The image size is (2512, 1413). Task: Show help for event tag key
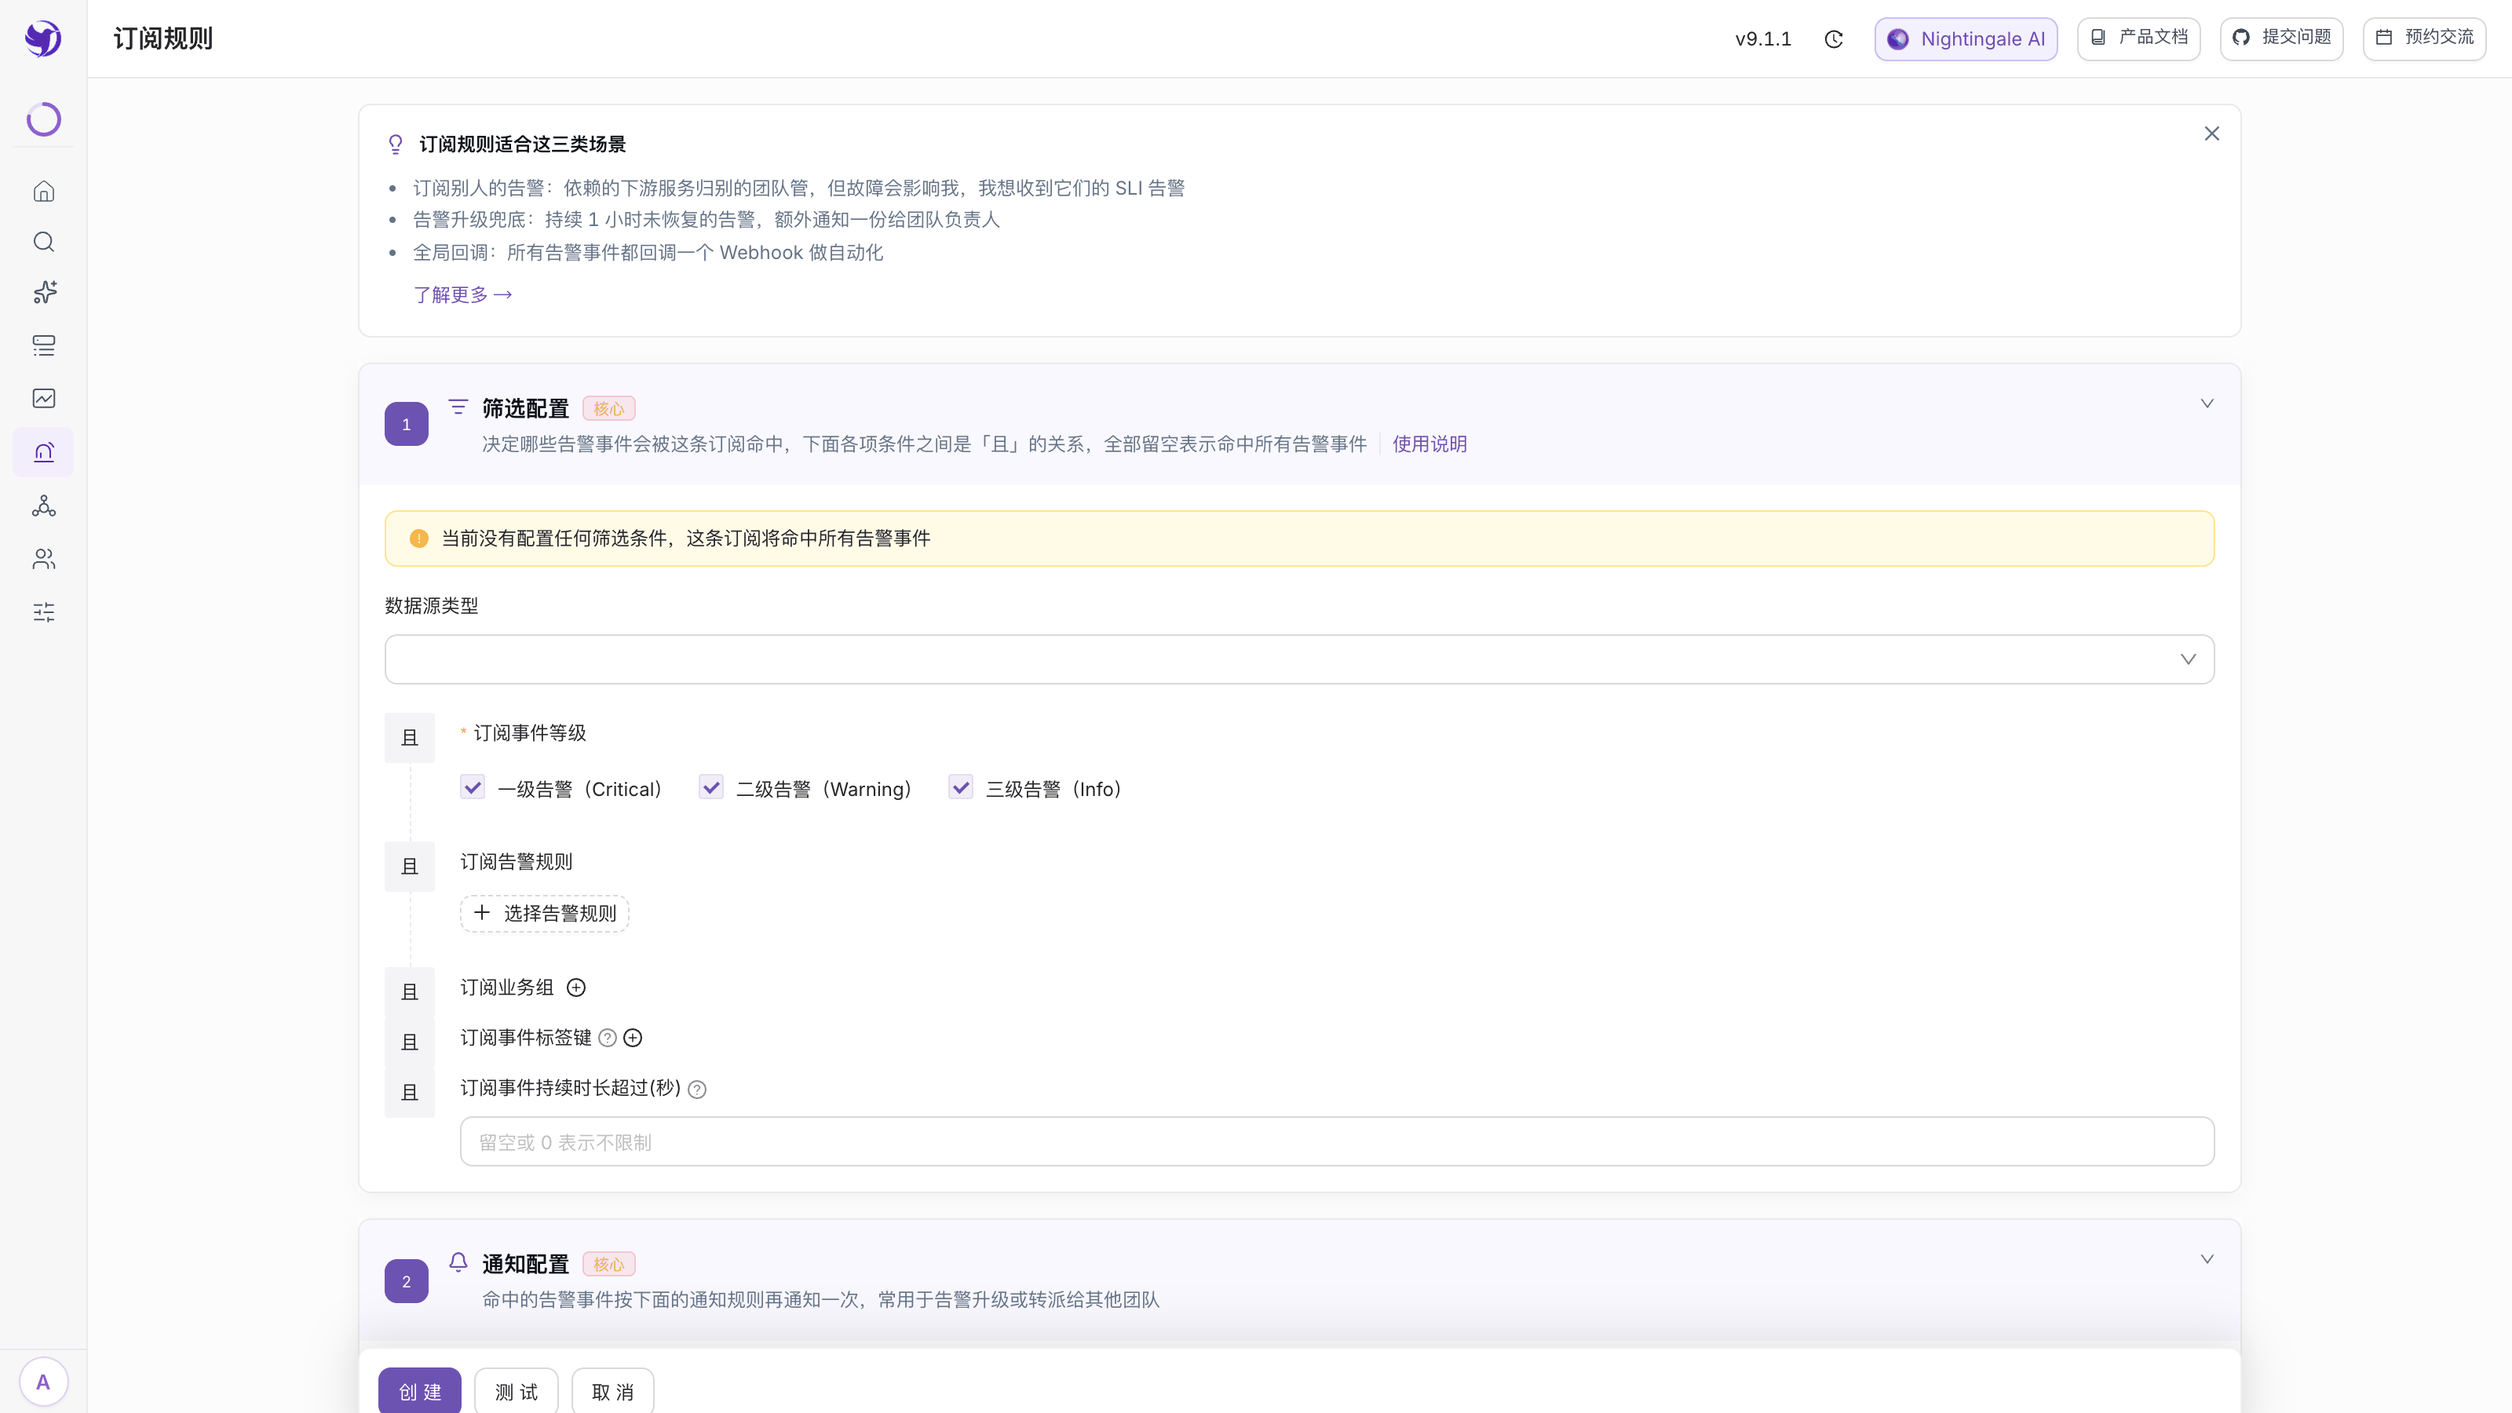click(x=608, y=1039)
